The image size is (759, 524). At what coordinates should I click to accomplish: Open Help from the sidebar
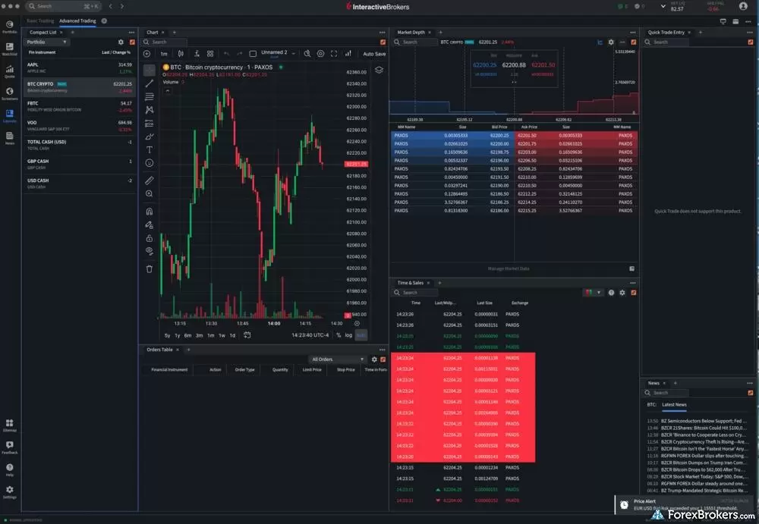[x=10, y=470]
